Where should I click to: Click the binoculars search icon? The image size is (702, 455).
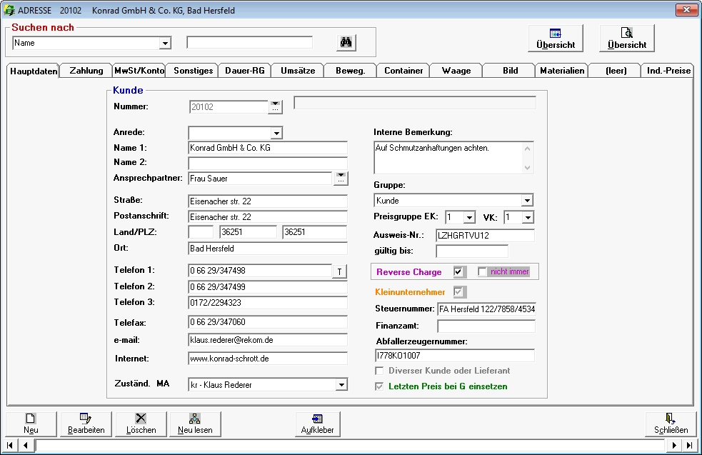click(x=346, y=43)
